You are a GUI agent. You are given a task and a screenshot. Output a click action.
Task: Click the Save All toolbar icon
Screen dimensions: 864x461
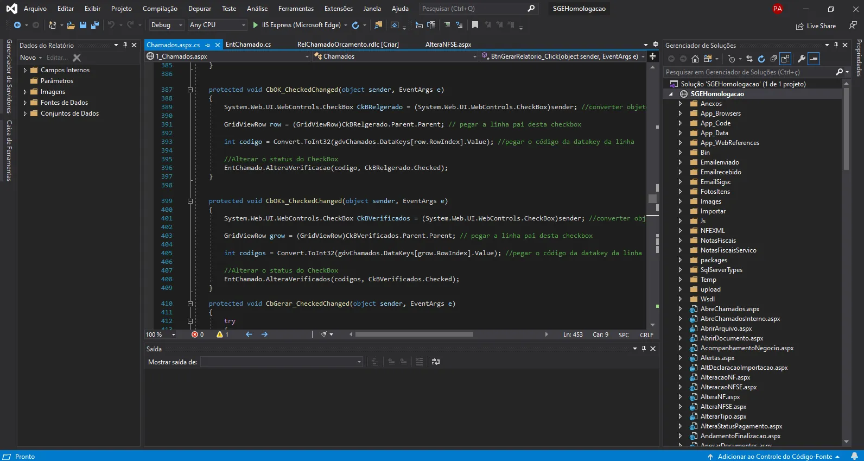[x=95, y=25]
